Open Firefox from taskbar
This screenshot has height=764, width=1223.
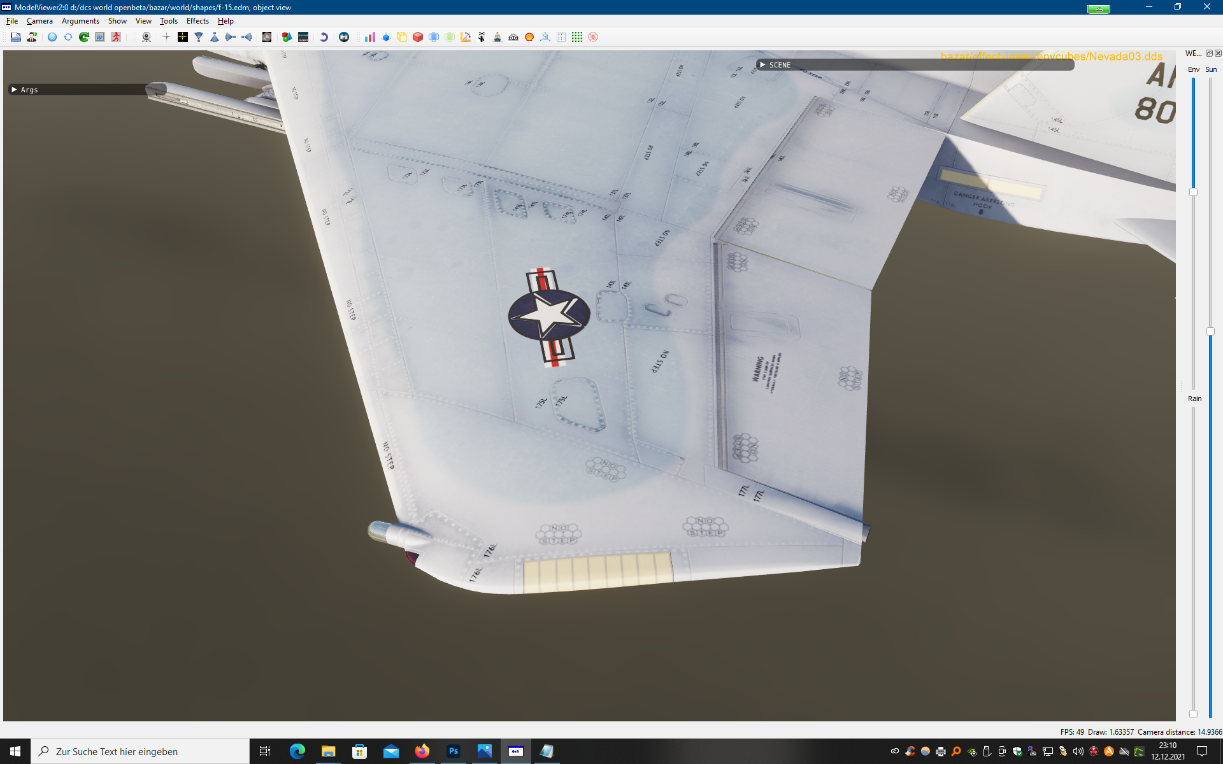pyautogui.click(x=422, y=751)
